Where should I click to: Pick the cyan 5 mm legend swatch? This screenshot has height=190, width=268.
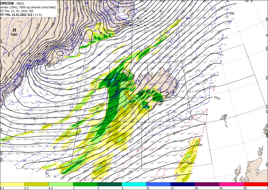[x=134, y=184]
